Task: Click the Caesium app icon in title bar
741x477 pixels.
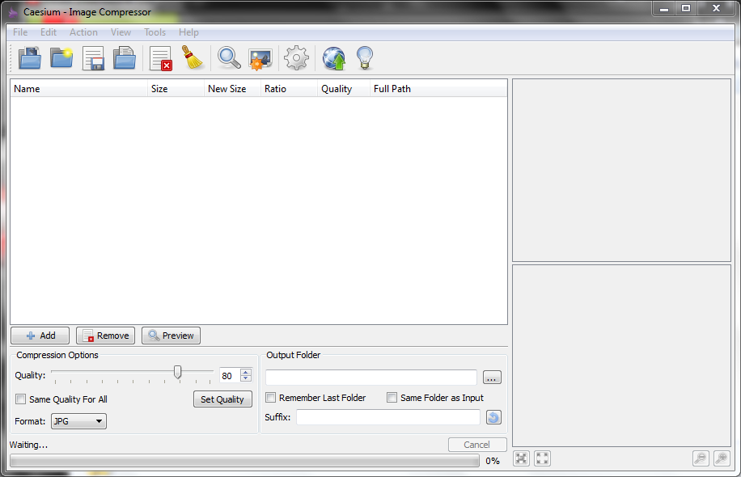Action: (x=13, y=12)
